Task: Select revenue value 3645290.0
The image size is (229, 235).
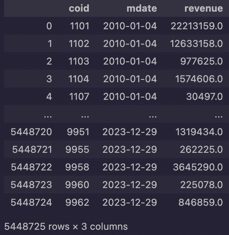Action: coord(198,167)
